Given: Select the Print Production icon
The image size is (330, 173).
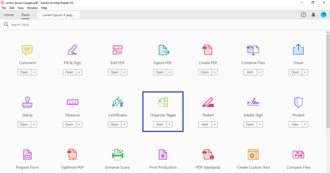Looking at the screenshot, I should coord(163,155).
